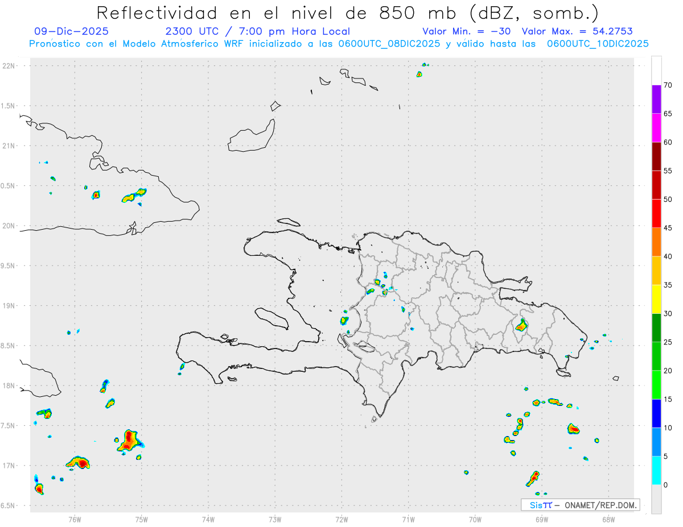The height and width of the screenshot is (527, 683).
Task: Select the cyan 0-5 dBZ color band
Action: click(x=656, y=471)
